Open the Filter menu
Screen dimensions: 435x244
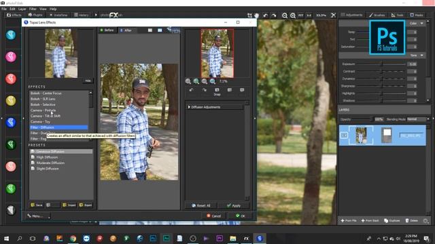pos(33,9)
